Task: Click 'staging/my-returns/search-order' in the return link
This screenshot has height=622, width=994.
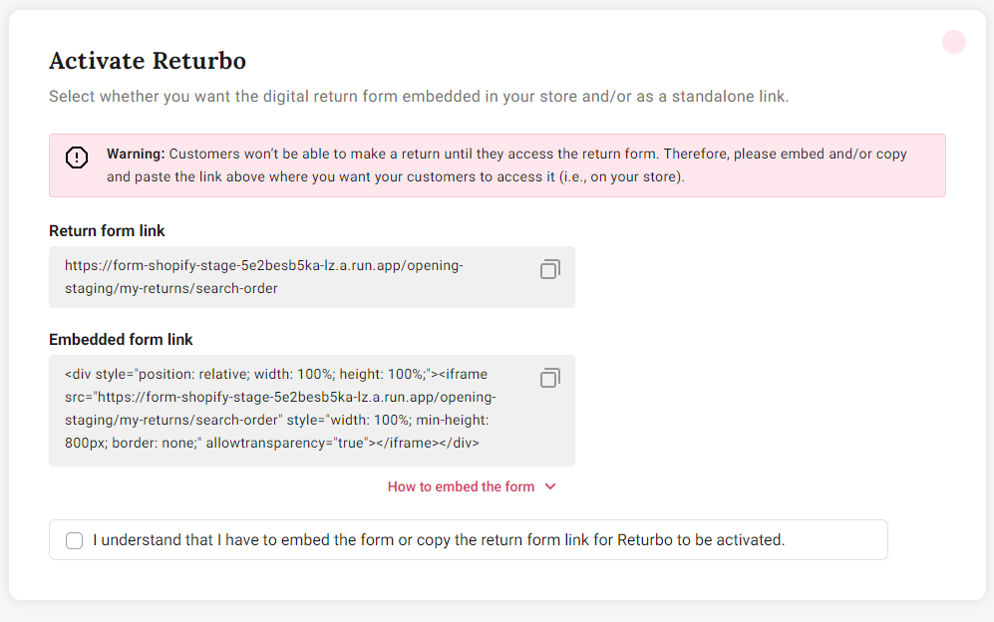Action: click(171, 288)
